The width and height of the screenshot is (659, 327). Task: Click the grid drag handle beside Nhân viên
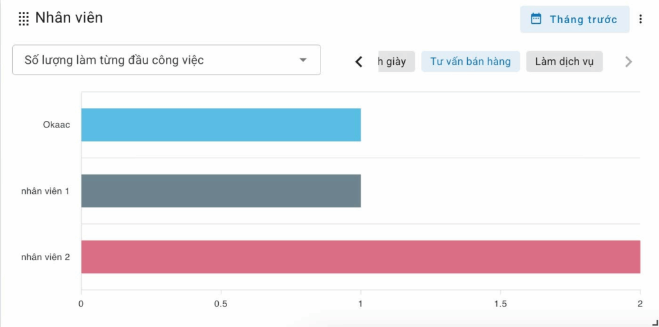[x=24, y=19]
